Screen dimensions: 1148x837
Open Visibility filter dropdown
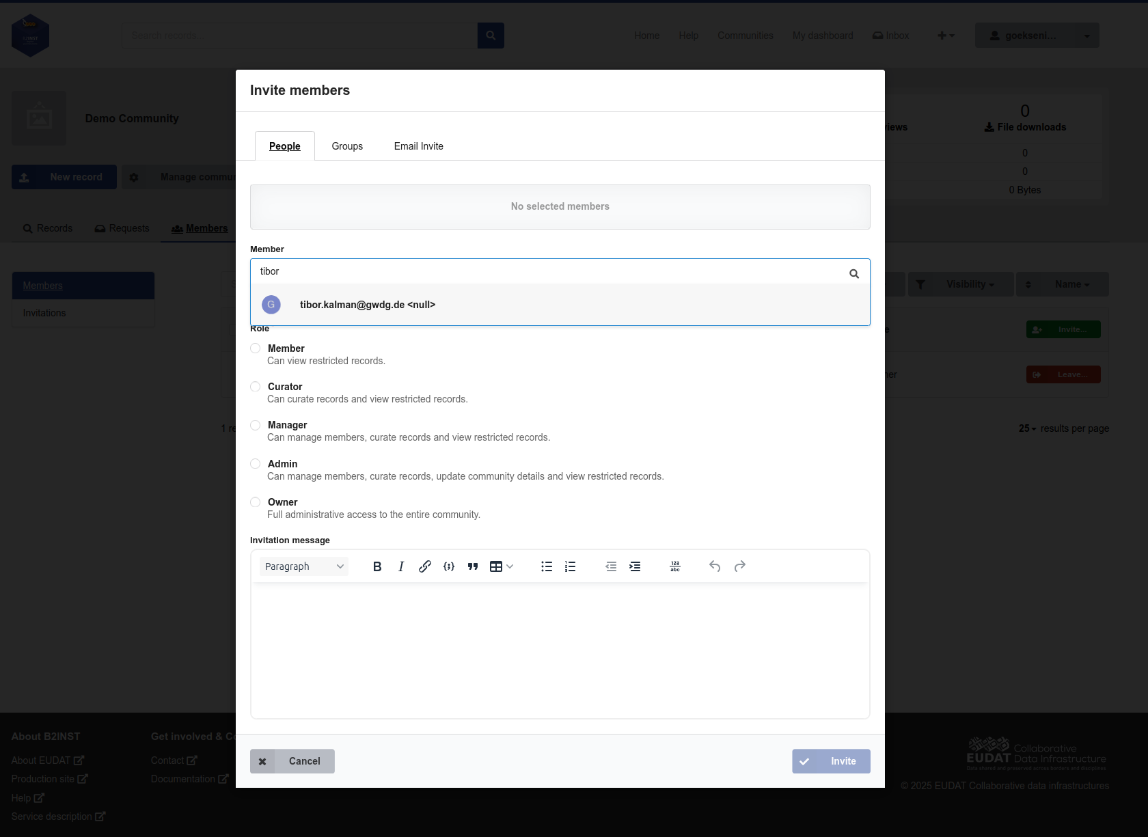[961, 284]
